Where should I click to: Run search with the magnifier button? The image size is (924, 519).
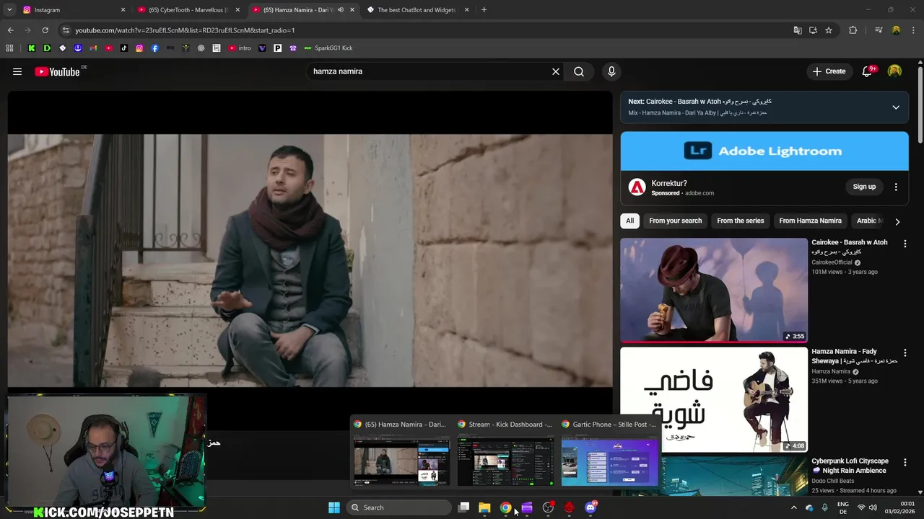[x=579, y=71]
